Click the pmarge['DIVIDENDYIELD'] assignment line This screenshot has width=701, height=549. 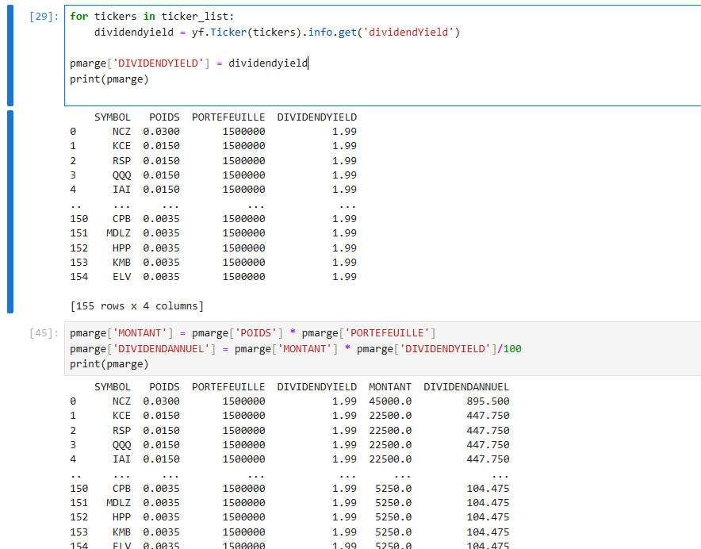click(189, 63)
